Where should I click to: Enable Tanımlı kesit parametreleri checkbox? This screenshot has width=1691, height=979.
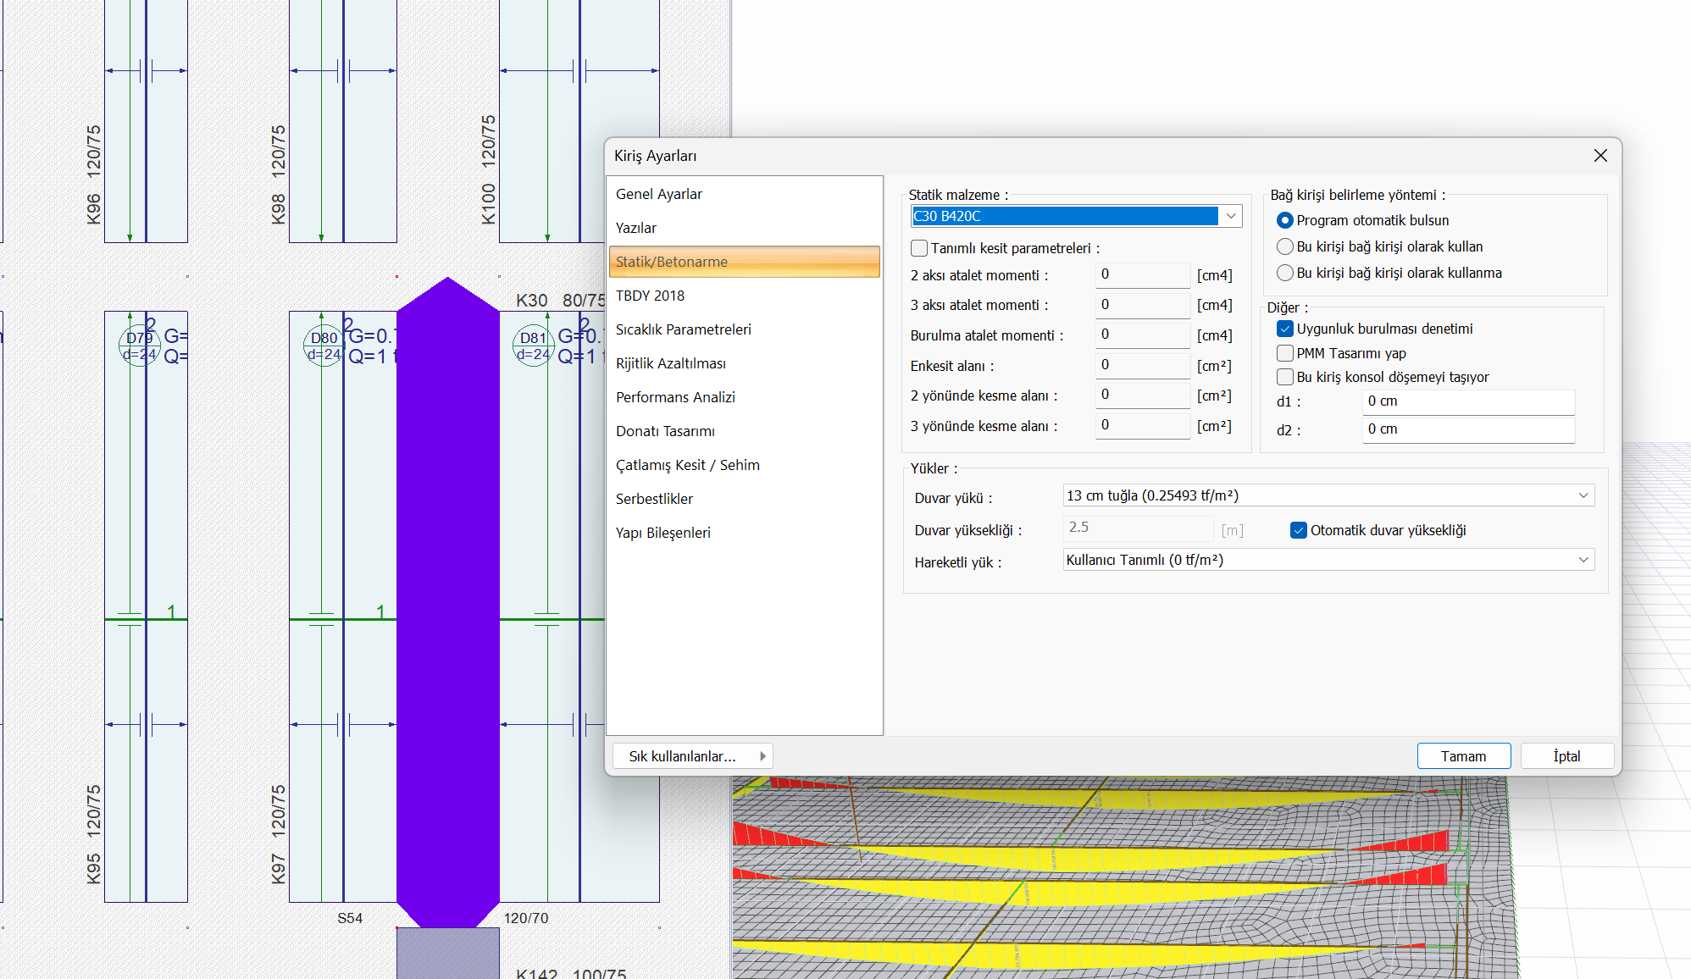click(919, 248)
